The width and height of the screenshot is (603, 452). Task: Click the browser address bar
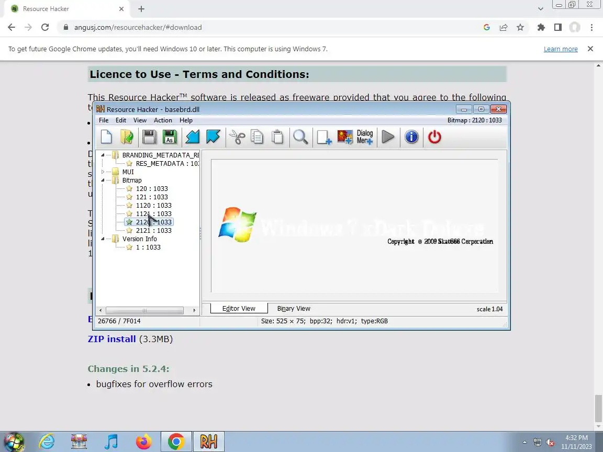click(x=269, y=27)
